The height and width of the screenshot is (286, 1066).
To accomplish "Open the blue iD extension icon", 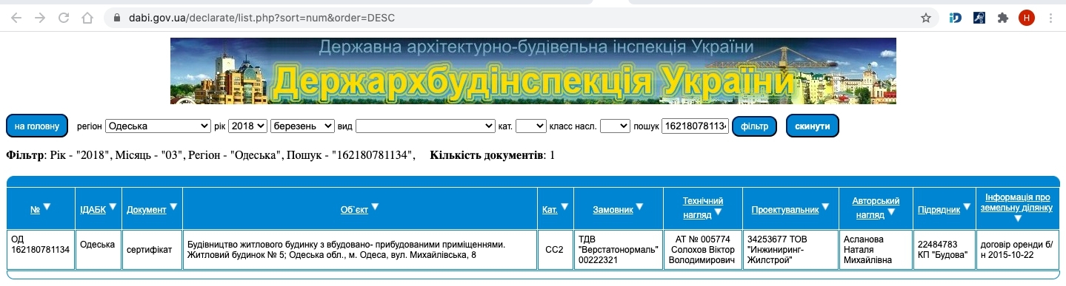I will (x=956, y=17).
